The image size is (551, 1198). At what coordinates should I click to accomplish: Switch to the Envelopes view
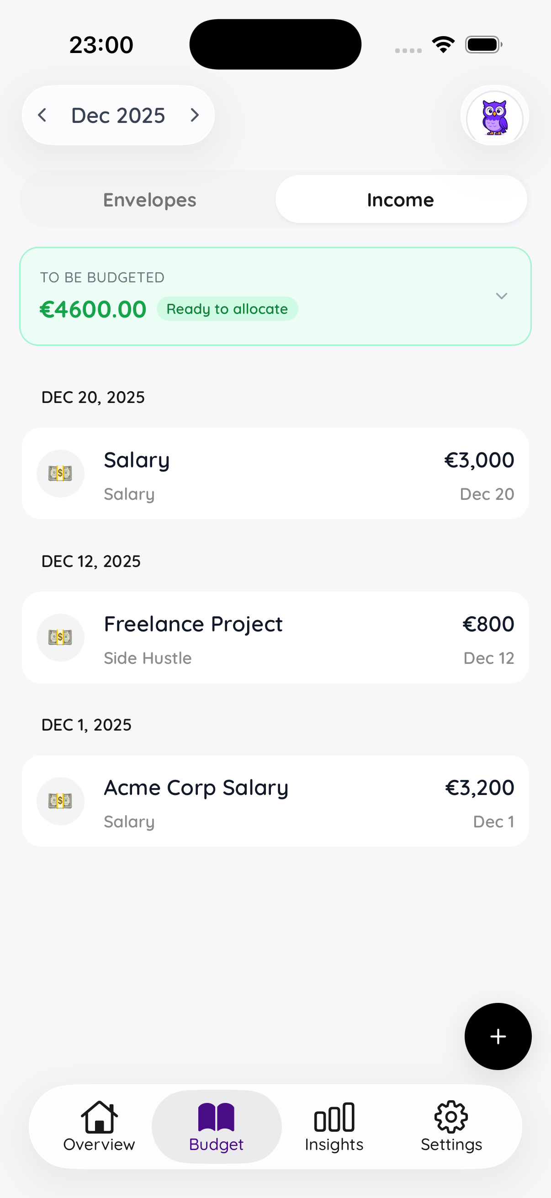click(x=149, y=200)
